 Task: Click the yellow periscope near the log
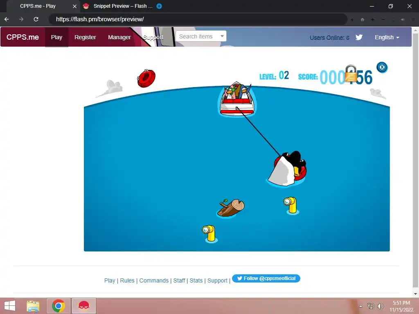pos(291,205)
